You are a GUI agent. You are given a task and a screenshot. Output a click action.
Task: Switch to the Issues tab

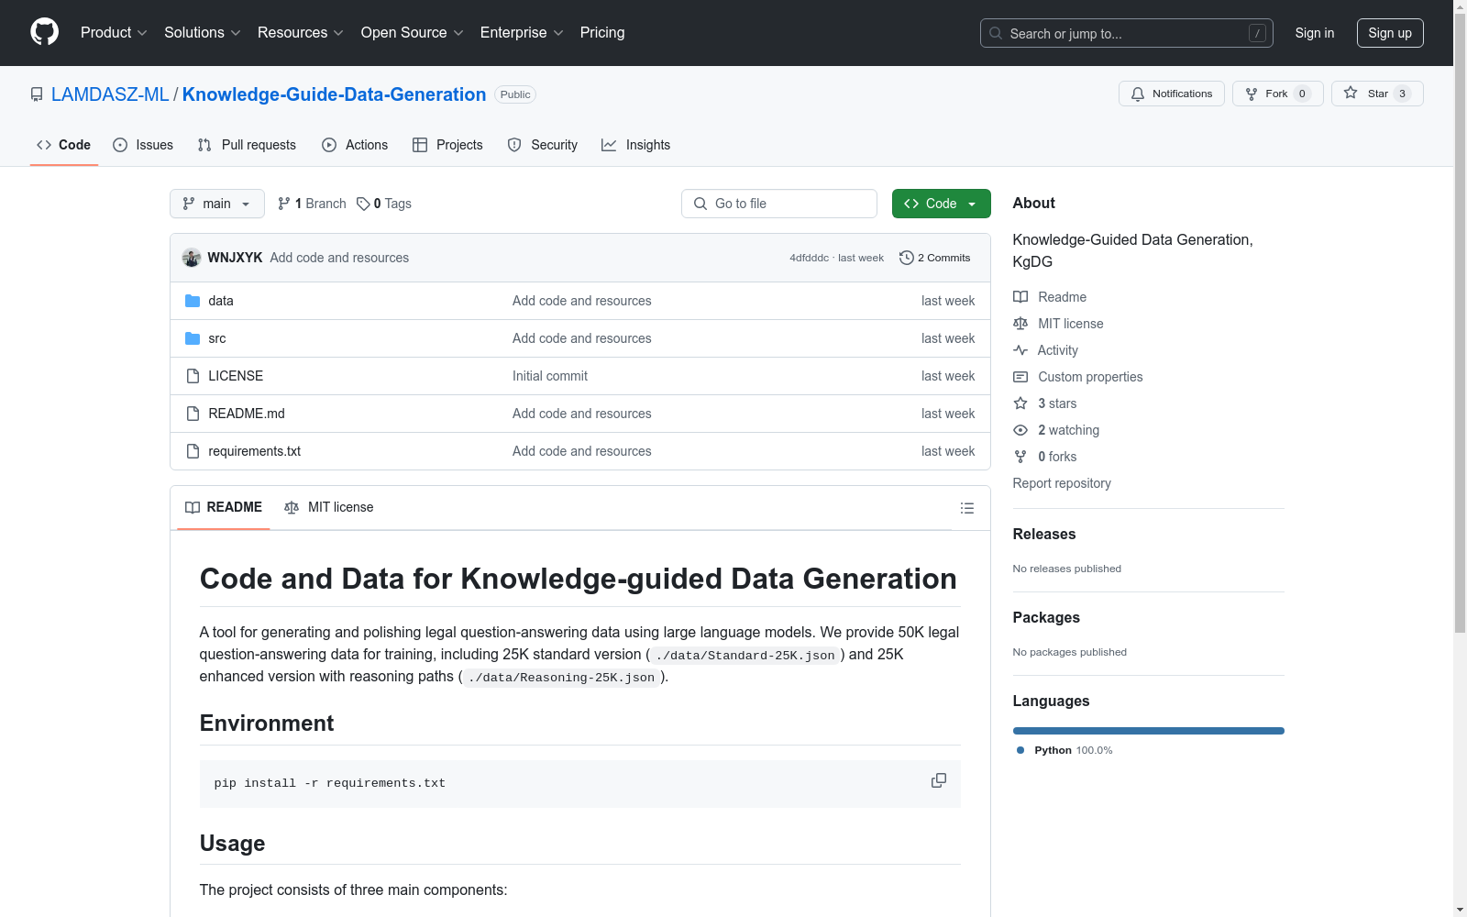(x=143, y=145)
